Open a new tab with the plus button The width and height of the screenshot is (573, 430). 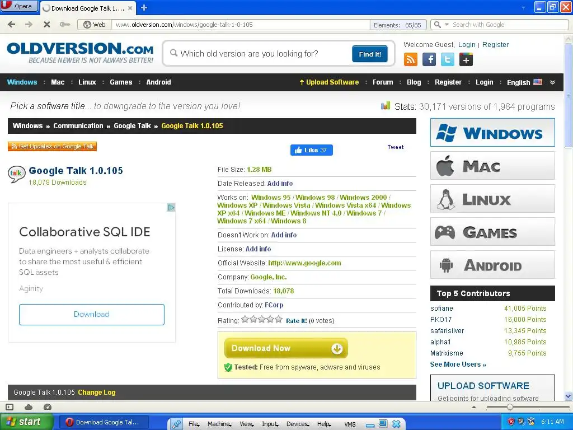[x=144, y=8]
